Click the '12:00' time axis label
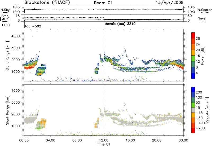This screenshot has width=212, height=146. (x=104, y=140)
